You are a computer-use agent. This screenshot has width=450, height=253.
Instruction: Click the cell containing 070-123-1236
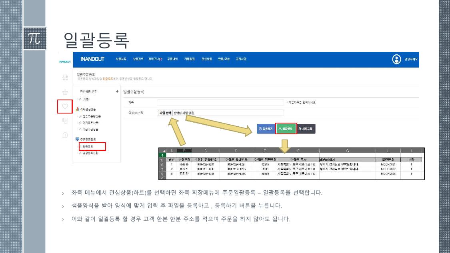coord(206,174)
